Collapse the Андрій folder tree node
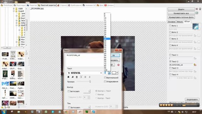This screenshot has width=202, height=114. 14,11
